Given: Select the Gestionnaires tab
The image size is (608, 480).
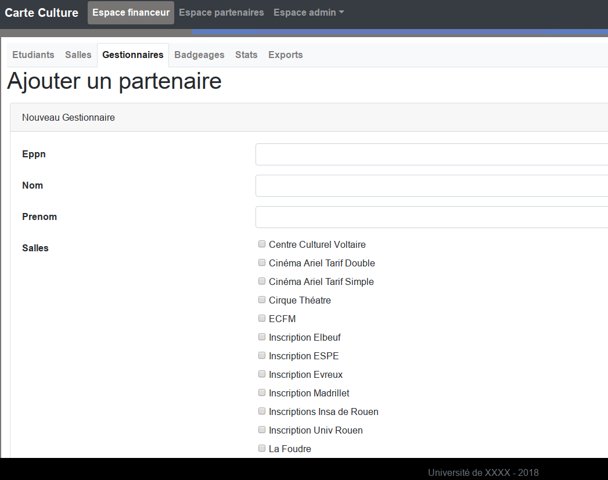Looking at the screenshot, I should coord(133,55).
